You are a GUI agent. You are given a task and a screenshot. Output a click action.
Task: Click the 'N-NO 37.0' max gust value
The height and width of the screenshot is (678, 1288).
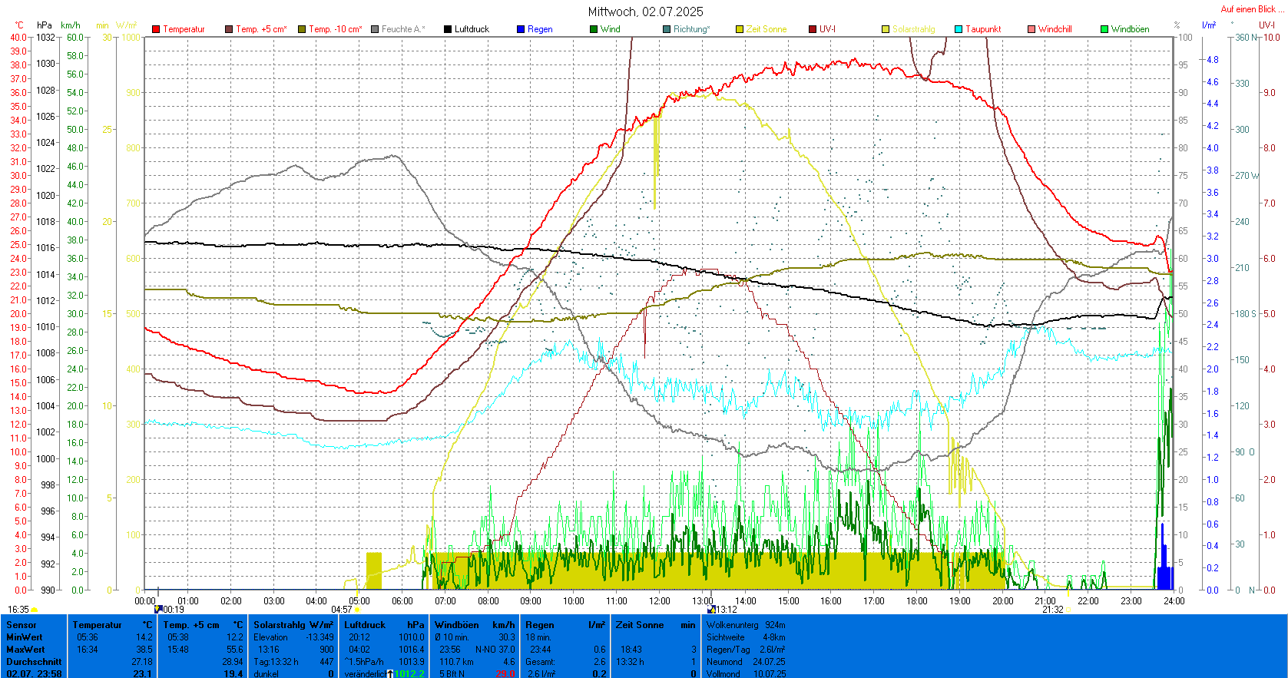point(495,650)
